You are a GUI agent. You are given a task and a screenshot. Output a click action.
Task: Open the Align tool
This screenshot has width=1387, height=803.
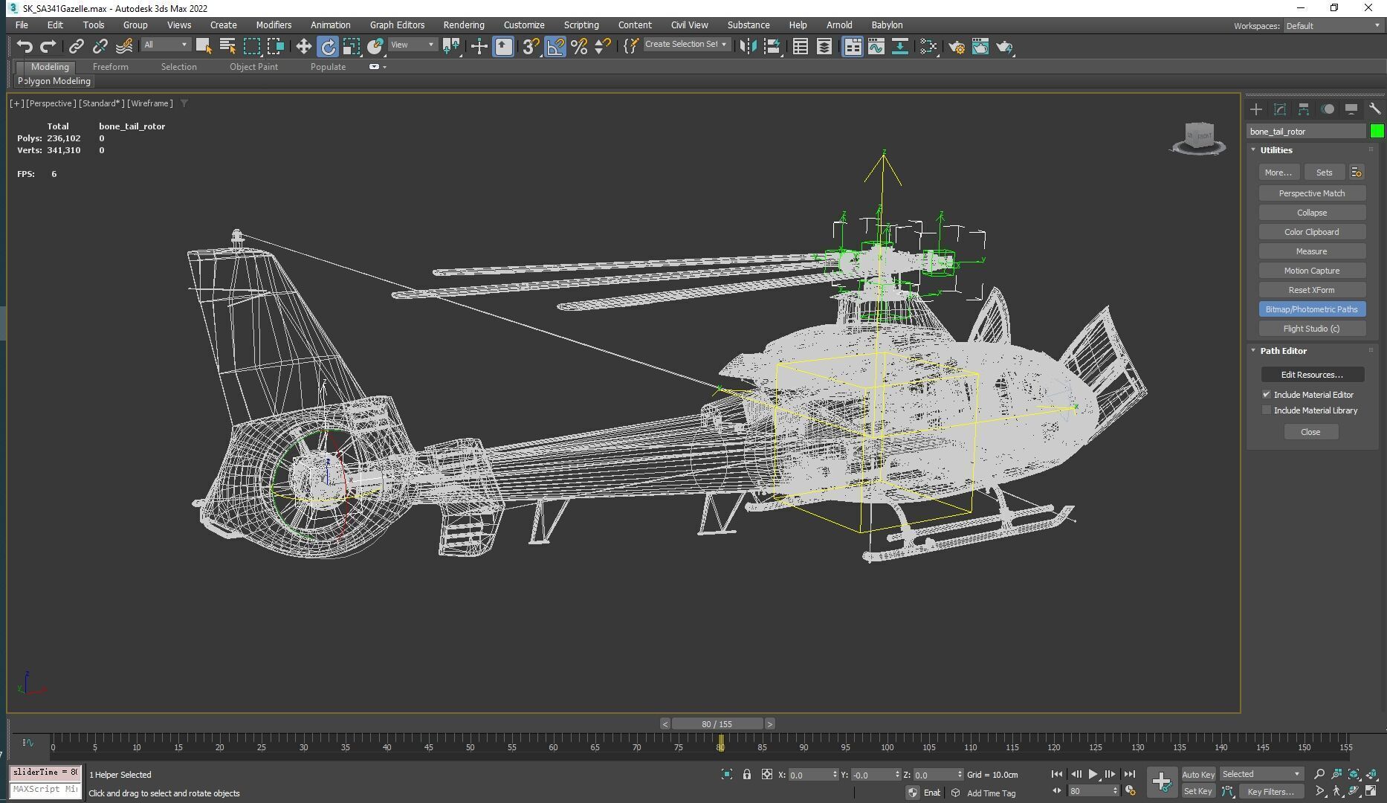[x=772, y=46]
